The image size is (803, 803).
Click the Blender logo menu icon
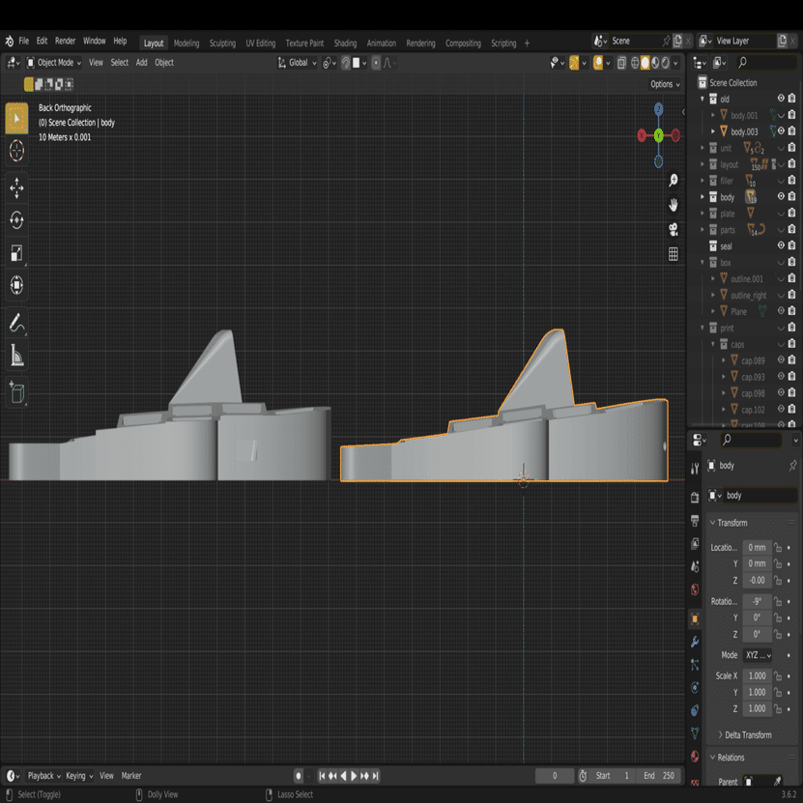pos(10,41)
